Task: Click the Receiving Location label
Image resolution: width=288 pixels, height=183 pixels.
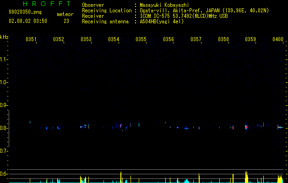Action: coord(107,11)
